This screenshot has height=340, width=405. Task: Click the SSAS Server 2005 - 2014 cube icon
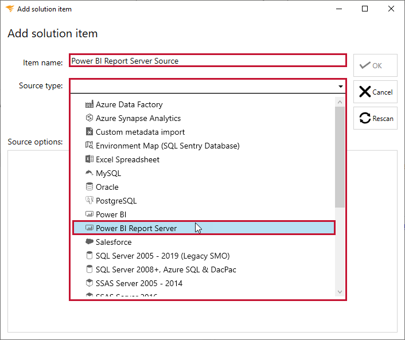click(x=89, y=283)
